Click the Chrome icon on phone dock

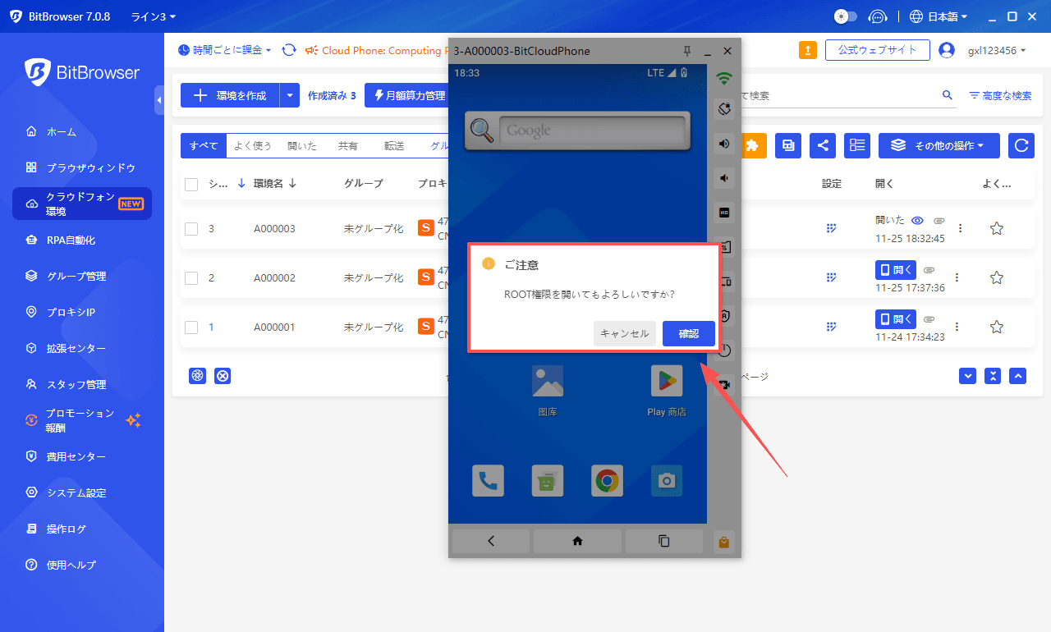tap(607, 481)
